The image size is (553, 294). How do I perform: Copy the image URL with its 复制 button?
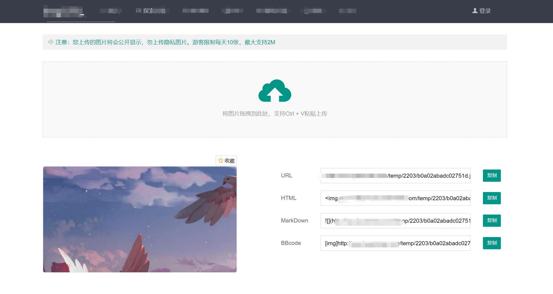click(x=491, y=175)
